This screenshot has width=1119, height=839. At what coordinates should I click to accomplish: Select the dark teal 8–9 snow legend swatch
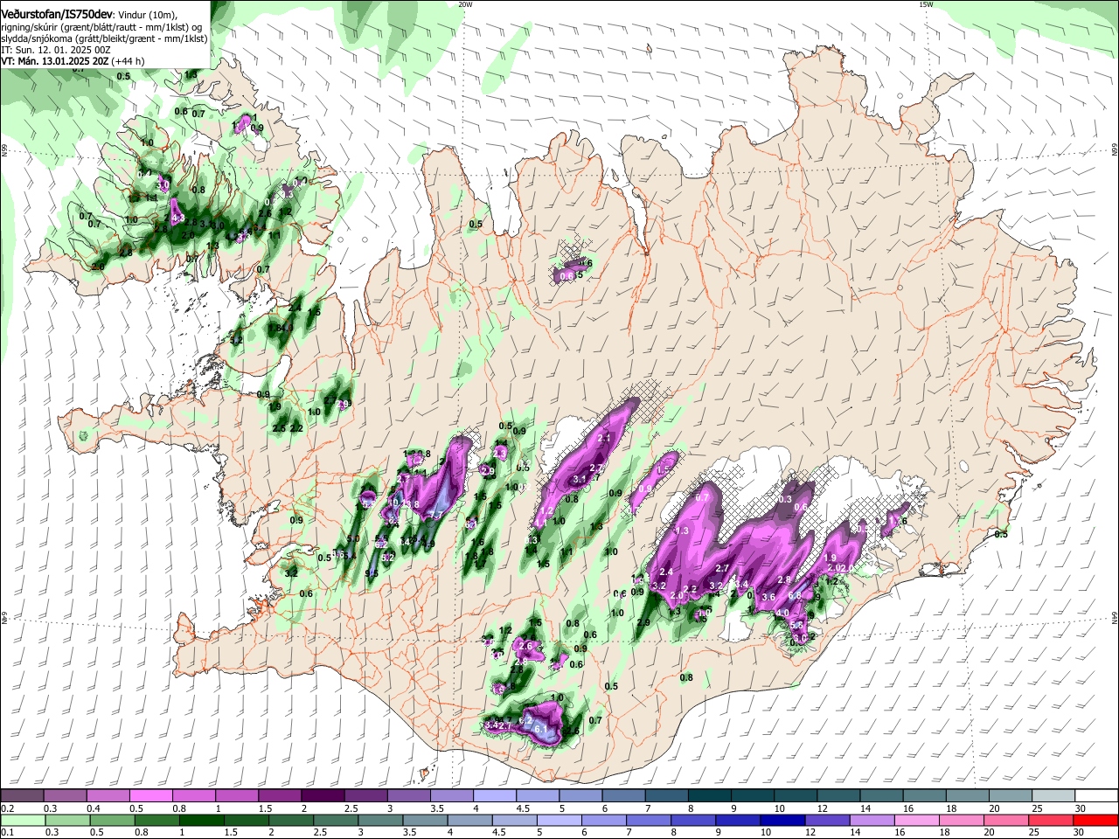pos(709,796)
